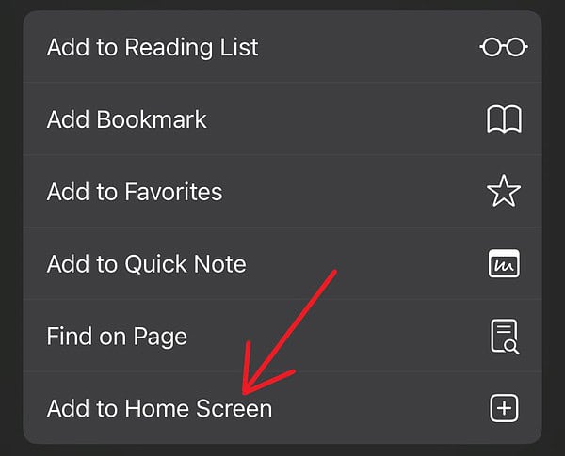The width and height of the screenshot is (565, 456).
Task: Tap the "Home Screen" label text
Action: tap(198, 408)
